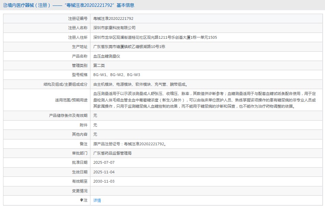Select production address 广东省东莞市塘厦镇 value
The image size is (325, 209).
point(129,47)
